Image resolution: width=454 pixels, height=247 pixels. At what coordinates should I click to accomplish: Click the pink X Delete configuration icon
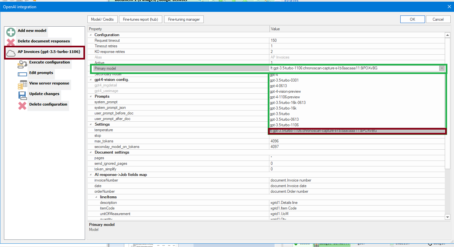(x=22, y=106)
